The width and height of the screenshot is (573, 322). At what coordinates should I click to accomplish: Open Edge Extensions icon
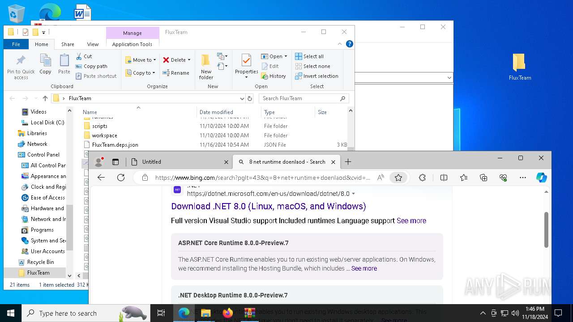[x=422, y=178]
